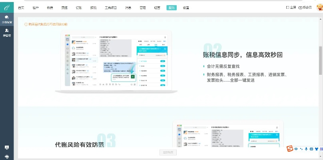Click the 立即购买 button at the bottom
The image size is (323, 160).
tap(167, 152)
